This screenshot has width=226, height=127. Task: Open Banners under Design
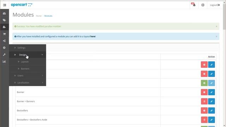(x=25, y=69)
